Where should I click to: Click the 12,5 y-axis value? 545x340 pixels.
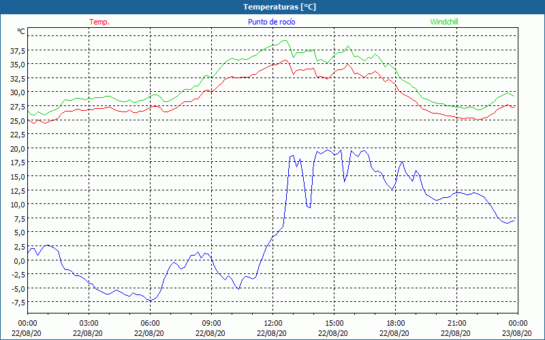coord(18,191)
